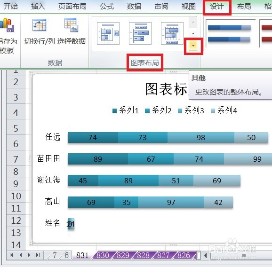Click the 选择数据 select data icon
The image size is (272, 267).
click(72, 25)
